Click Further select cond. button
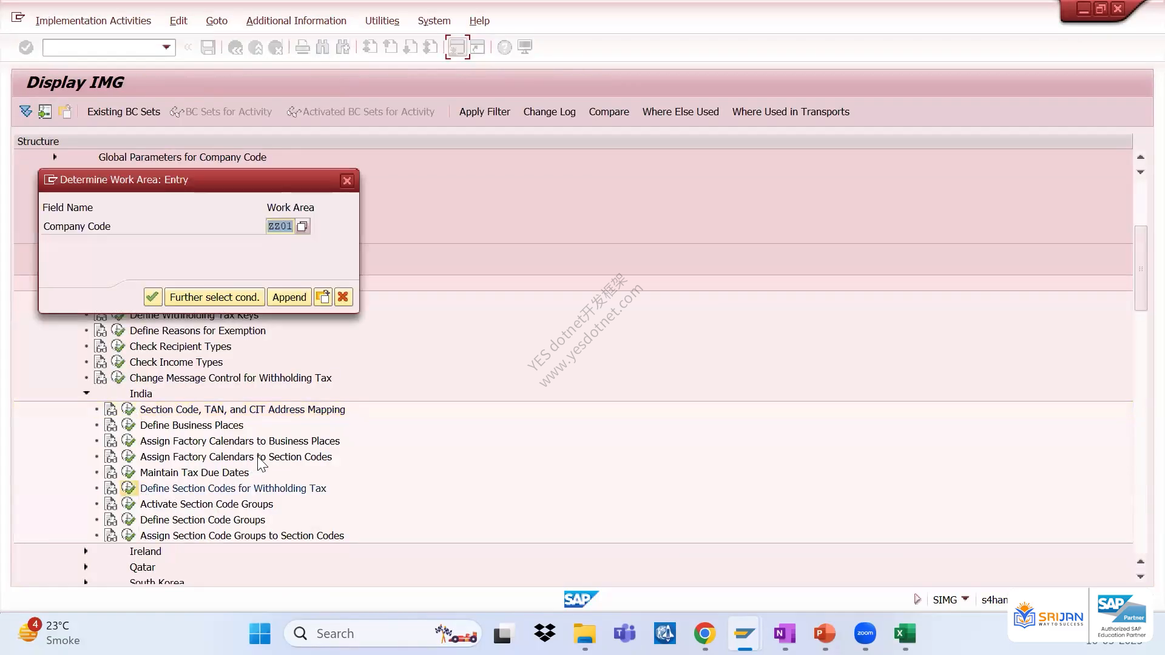 (x=214, y=297)
